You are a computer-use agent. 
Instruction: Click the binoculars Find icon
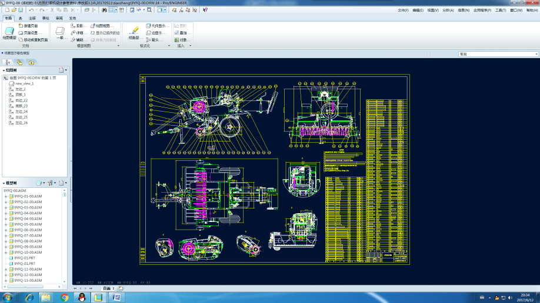click(104, 10)
